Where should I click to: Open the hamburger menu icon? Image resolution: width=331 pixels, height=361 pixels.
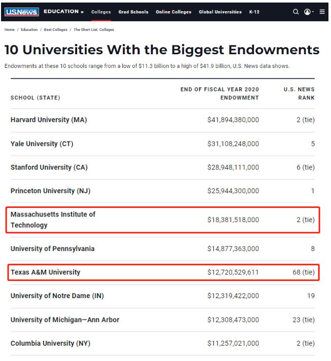[x=322, y=12]
